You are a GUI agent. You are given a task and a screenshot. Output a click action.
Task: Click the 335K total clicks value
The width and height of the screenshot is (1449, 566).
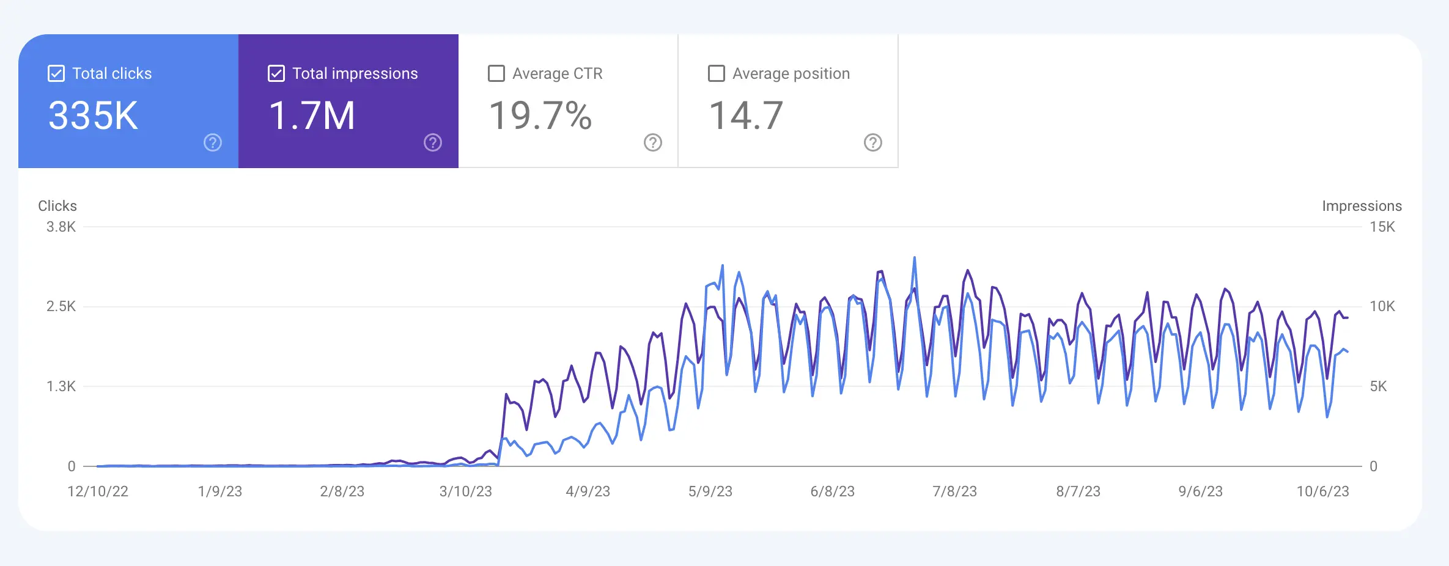(x=93, y=116)
